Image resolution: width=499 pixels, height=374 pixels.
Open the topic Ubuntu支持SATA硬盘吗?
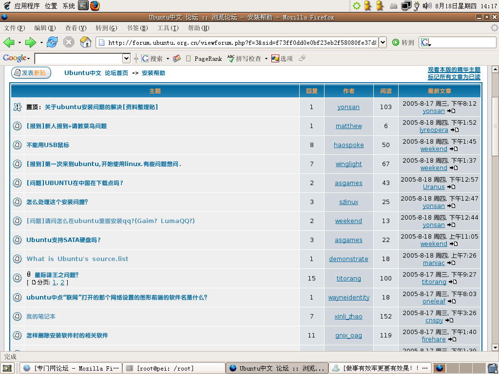63,240
